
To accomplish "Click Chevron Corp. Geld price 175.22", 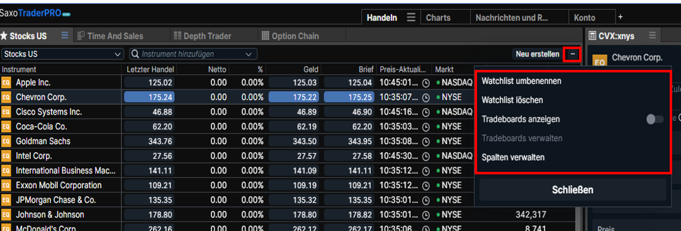I will 293,98.
